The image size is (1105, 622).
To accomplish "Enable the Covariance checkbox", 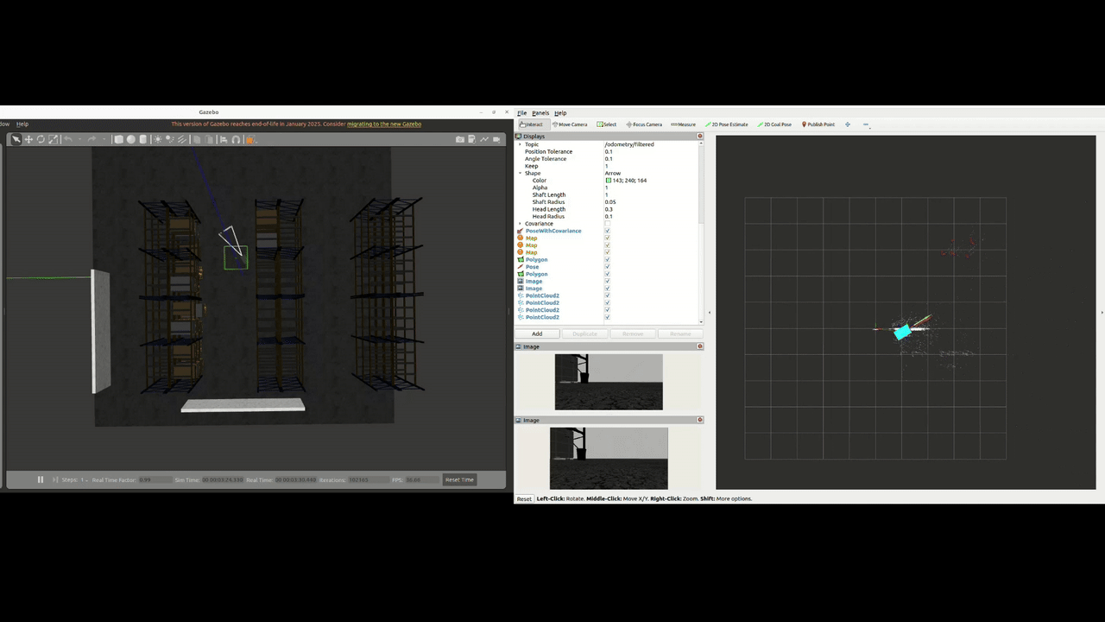I will pos(607,224).
